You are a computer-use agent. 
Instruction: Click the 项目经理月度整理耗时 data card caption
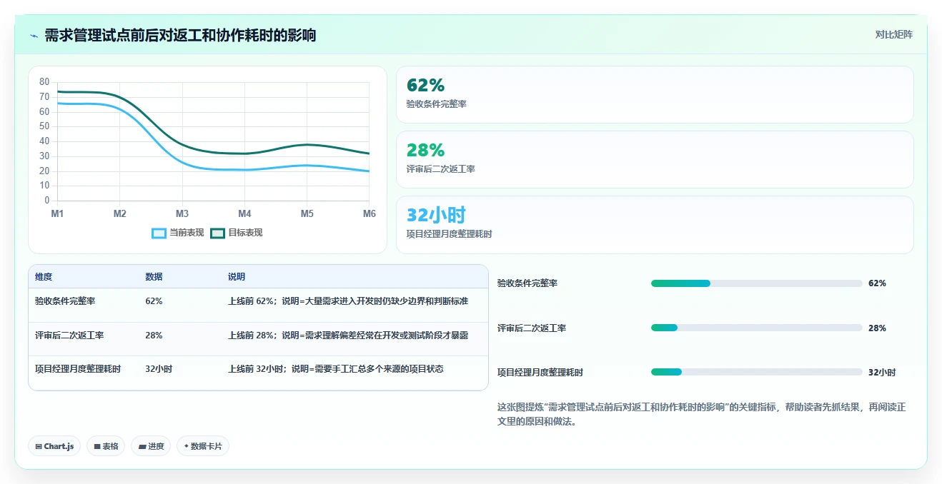(x=449, y=233)
